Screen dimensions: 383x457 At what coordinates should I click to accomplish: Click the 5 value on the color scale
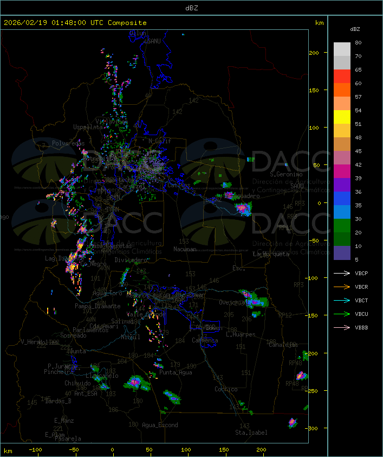pyautogui.click(x=356, y=259)
